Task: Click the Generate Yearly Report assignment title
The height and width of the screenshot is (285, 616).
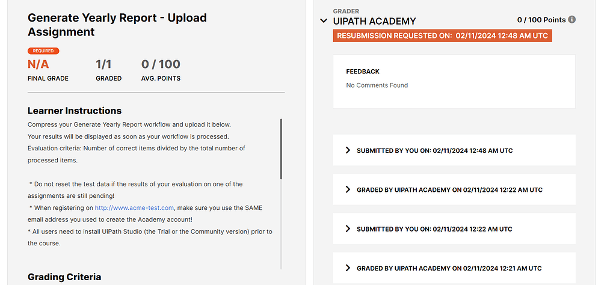Action: [117, 25]
